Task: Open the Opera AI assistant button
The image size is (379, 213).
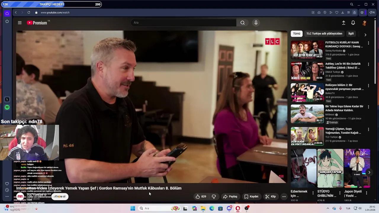Action: 372,12
